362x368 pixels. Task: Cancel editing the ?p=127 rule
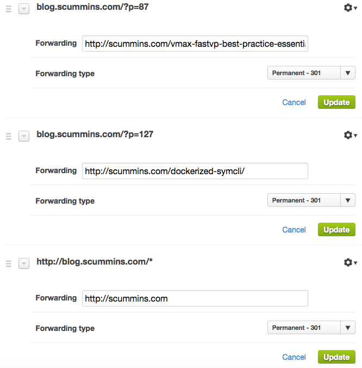[294, 230]
